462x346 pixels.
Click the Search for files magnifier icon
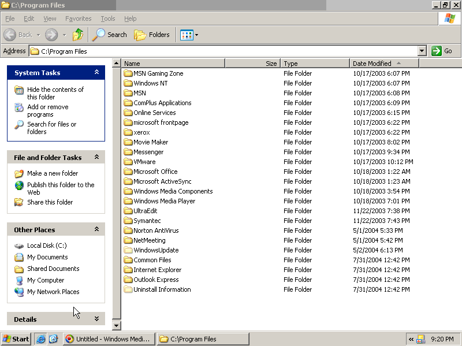click(19, 125)
